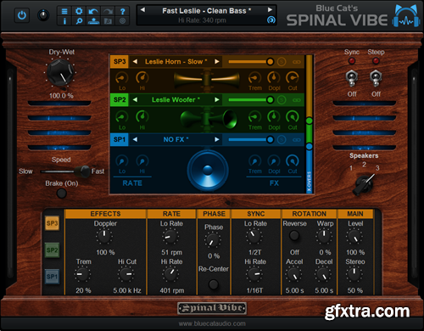This screenshot has width=424, height=331.
Task: Select next preset for SP1 NO FX
Action: [x=217, y=139]
